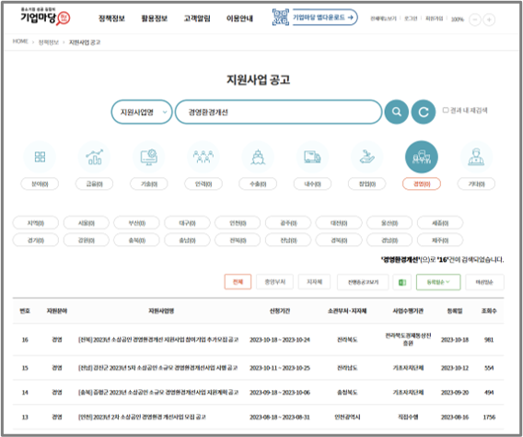Select the highlighted 경영 category icon
Screen dimensions: 523x437
(x=422, y=157)
